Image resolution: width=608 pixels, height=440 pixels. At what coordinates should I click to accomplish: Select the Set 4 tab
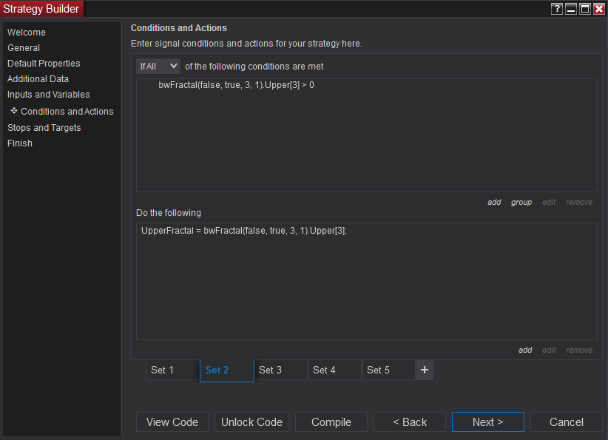coord(334,370)
